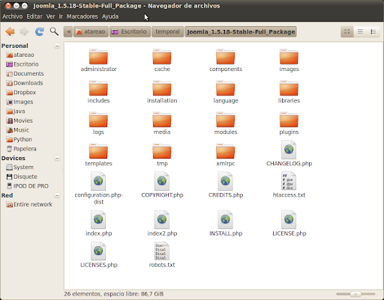
Task: Select the INSTALL.php file
Action: (226, 224)
